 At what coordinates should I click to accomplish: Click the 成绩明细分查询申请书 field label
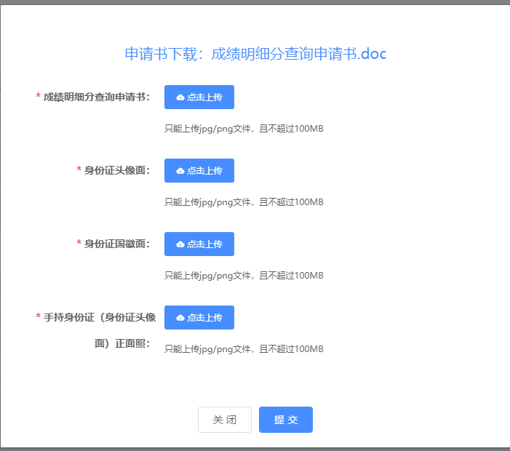[x=96, y=97]
